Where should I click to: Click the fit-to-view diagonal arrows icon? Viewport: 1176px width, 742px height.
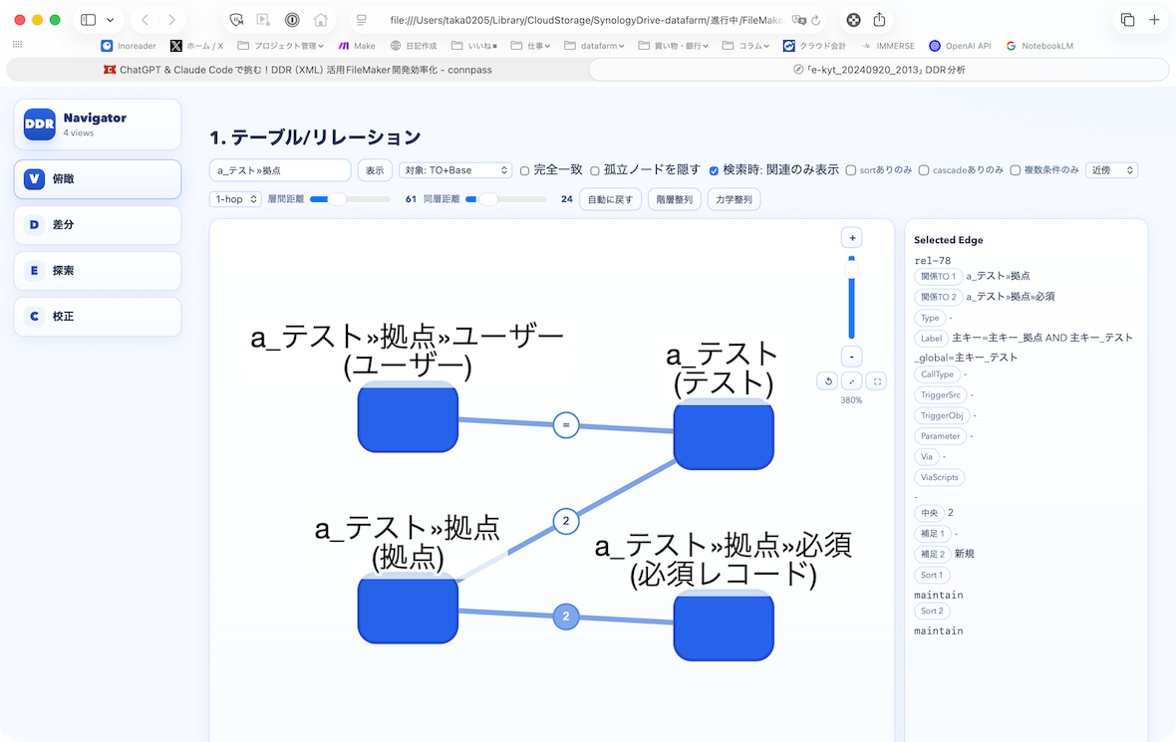coord(852,380)
